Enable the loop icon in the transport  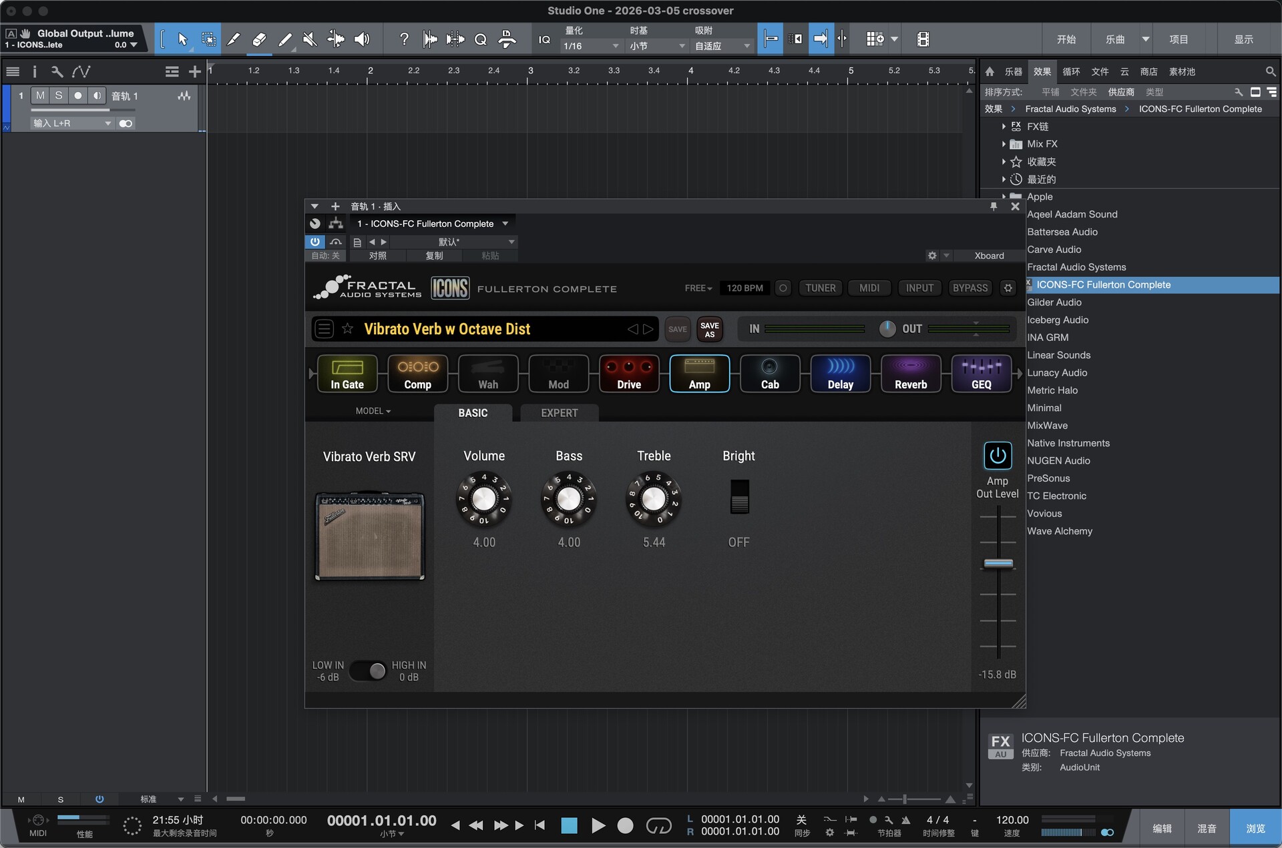click(x=659, y=825)
